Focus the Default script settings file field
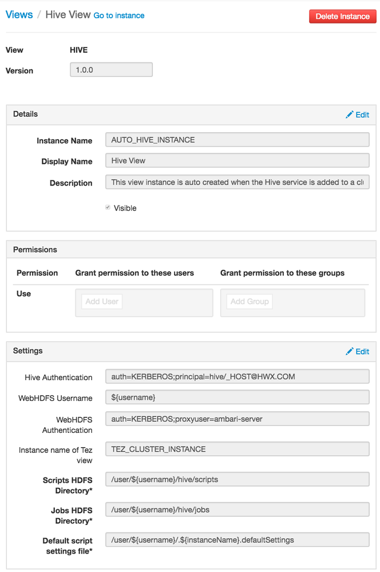380x572 pixels. pyautogui.click(x=237, y=539)
